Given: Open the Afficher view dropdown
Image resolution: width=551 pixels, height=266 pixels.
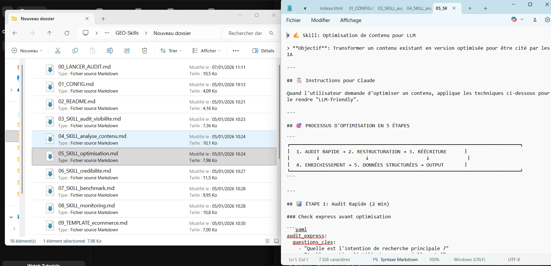Looking at the screenshot, I should click(x=206, y=51).
